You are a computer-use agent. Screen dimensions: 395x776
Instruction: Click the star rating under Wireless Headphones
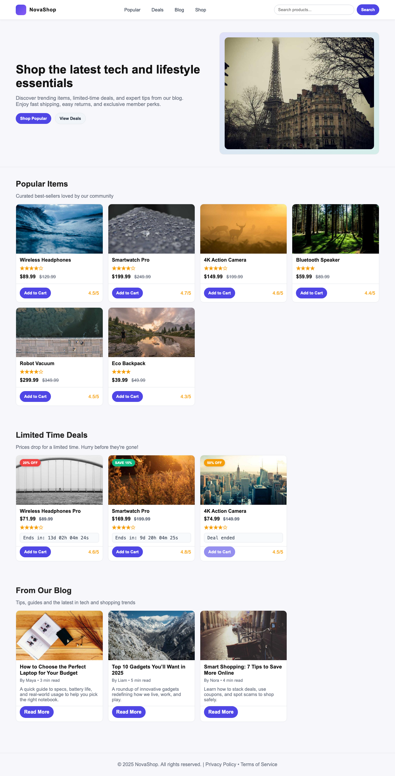point(31,268)
